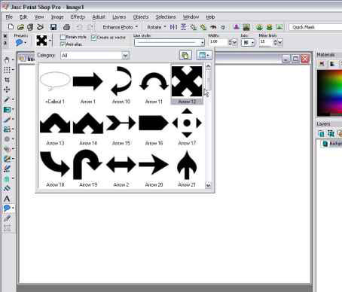Select the Arrow 16 shape

pos(154,127)
